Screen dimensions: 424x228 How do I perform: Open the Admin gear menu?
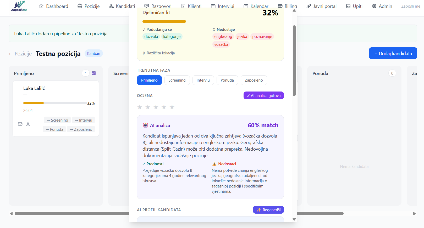tap(374, 6)
